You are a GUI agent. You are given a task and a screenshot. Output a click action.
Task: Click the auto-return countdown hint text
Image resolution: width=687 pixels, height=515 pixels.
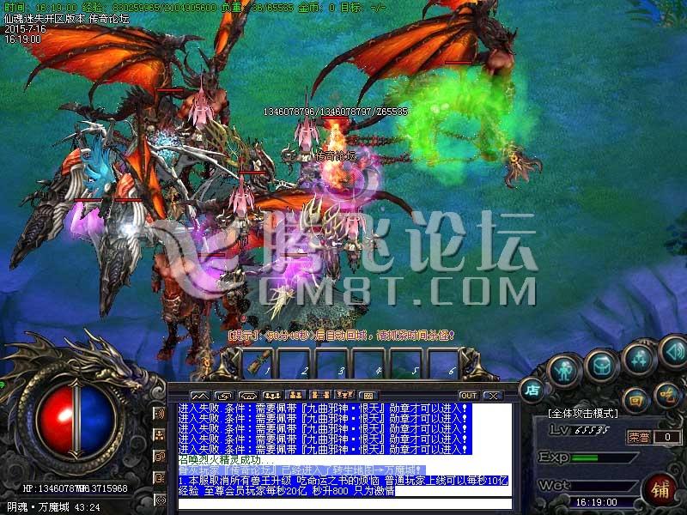click(342, 336)
